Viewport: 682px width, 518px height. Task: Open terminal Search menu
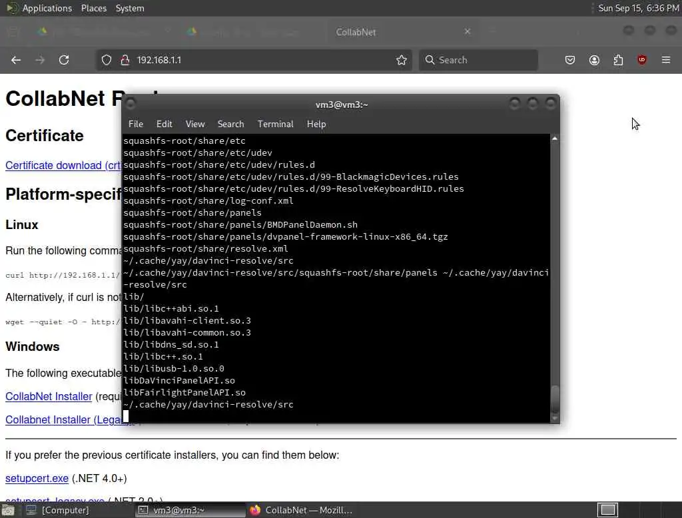point(230,125)
